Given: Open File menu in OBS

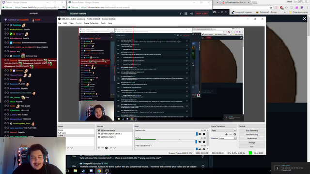Looking at the screenshot, I should click(x=60, y=23).
